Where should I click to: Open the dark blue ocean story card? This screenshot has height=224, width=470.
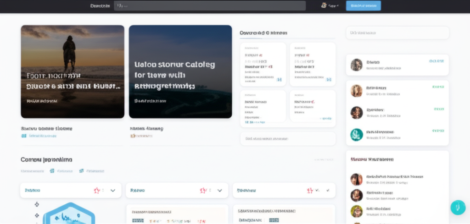pyautogui.click(x=180, y=71)
